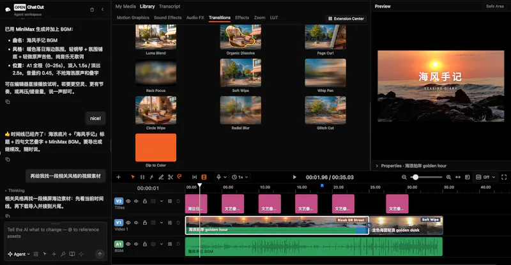Viewport: 511px width, 265px height.
Task: Expand the A1 track chevron
Action: tap(162, 244)
